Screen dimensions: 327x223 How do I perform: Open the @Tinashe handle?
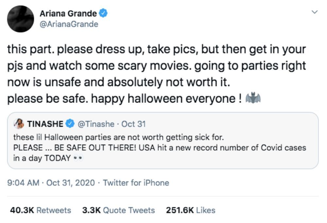coord(95,124)
